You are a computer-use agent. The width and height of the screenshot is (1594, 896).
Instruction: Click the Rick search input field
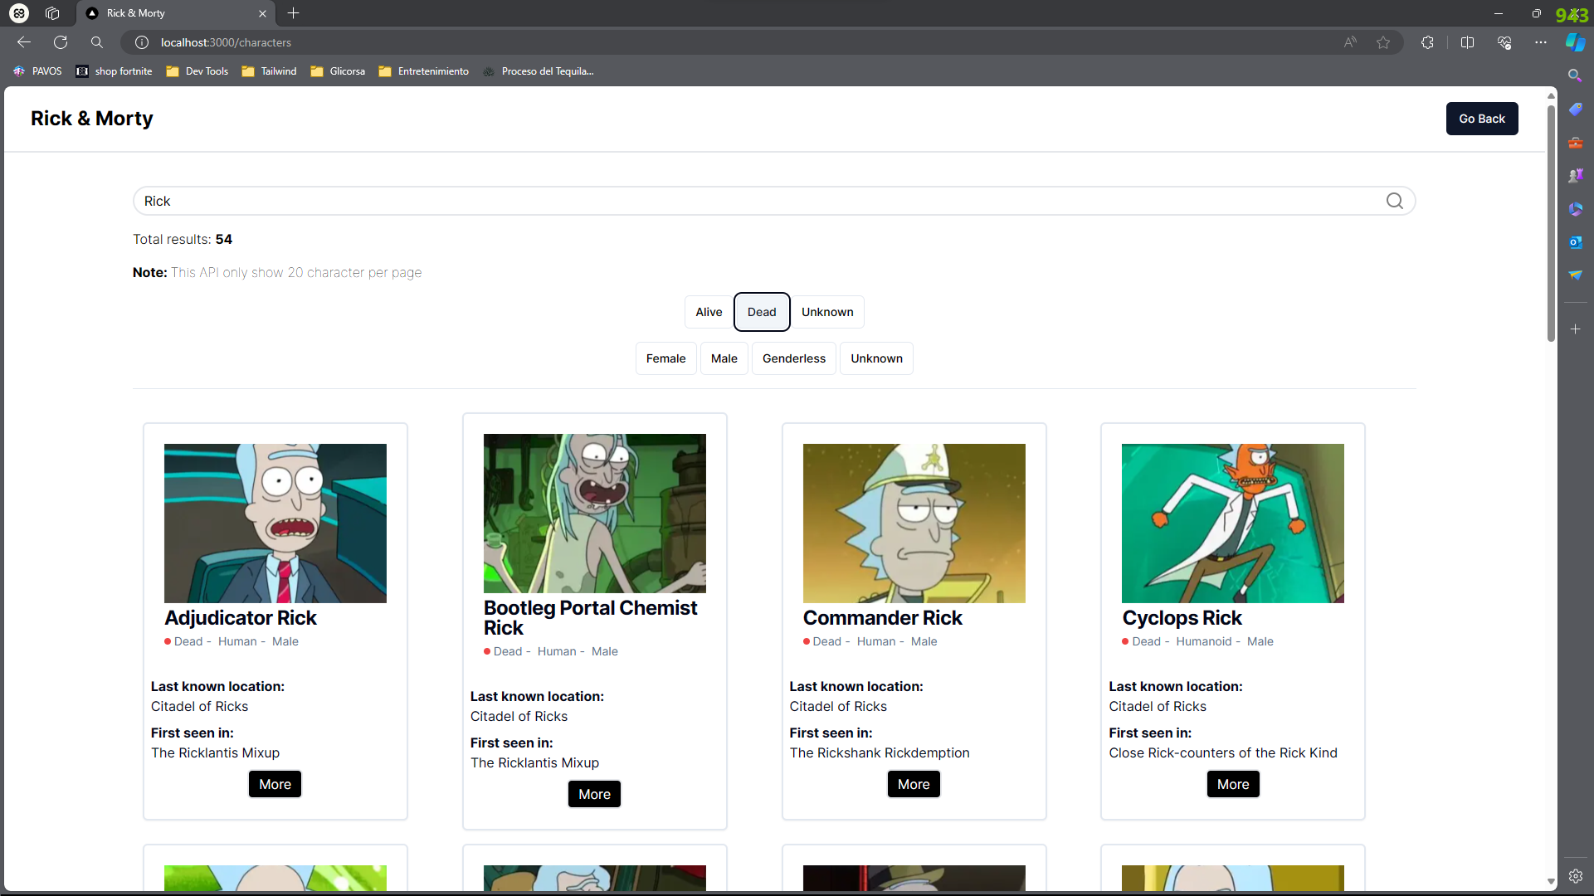(x=747, y=201)
